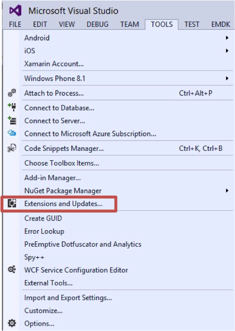Open PreEmptive Dotfuscator and Analytics
This screenshot has height=331, width=235.
[83, 244]
